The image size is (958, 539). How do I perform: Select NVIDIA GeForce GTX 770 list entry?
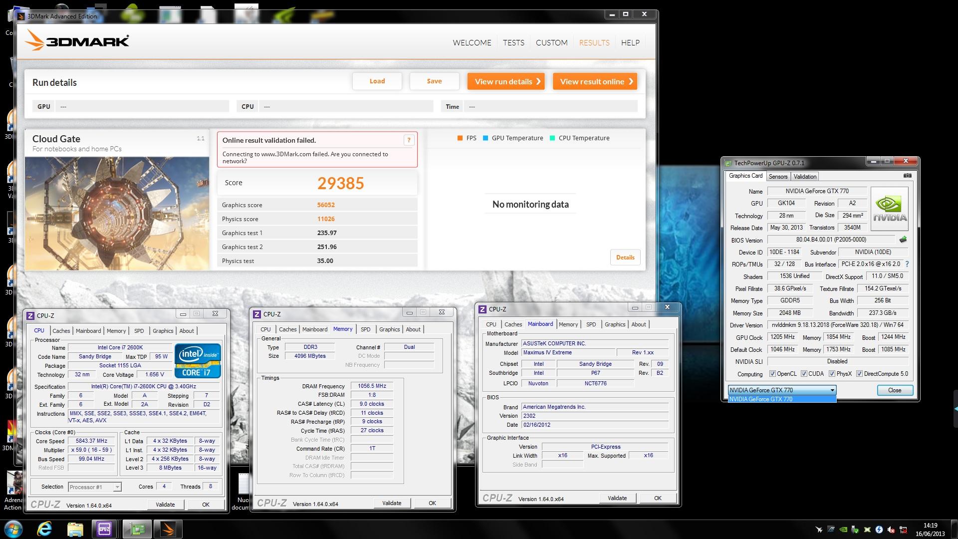pos(782,399)
